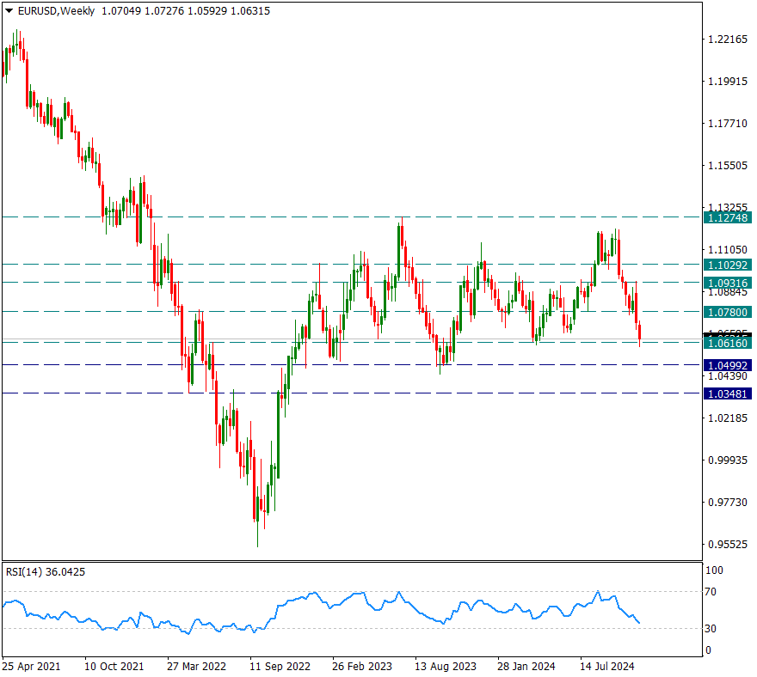Click the 26 Feb 2023 date label
The image size is (757, 677).
click(361, 666)
